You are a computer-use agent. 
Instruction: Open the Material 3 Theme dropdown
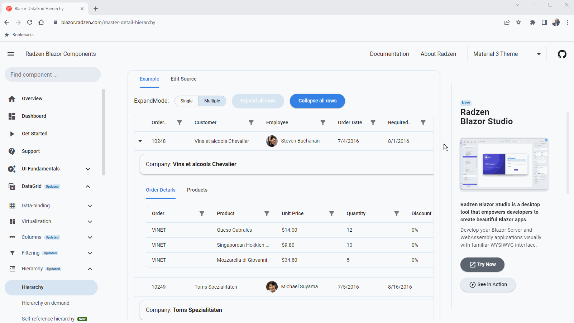[507, 54]
